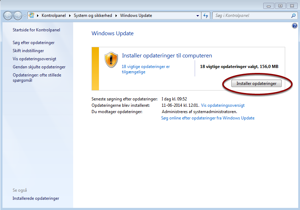Click the Forward navigation arrow

point(18,16)
